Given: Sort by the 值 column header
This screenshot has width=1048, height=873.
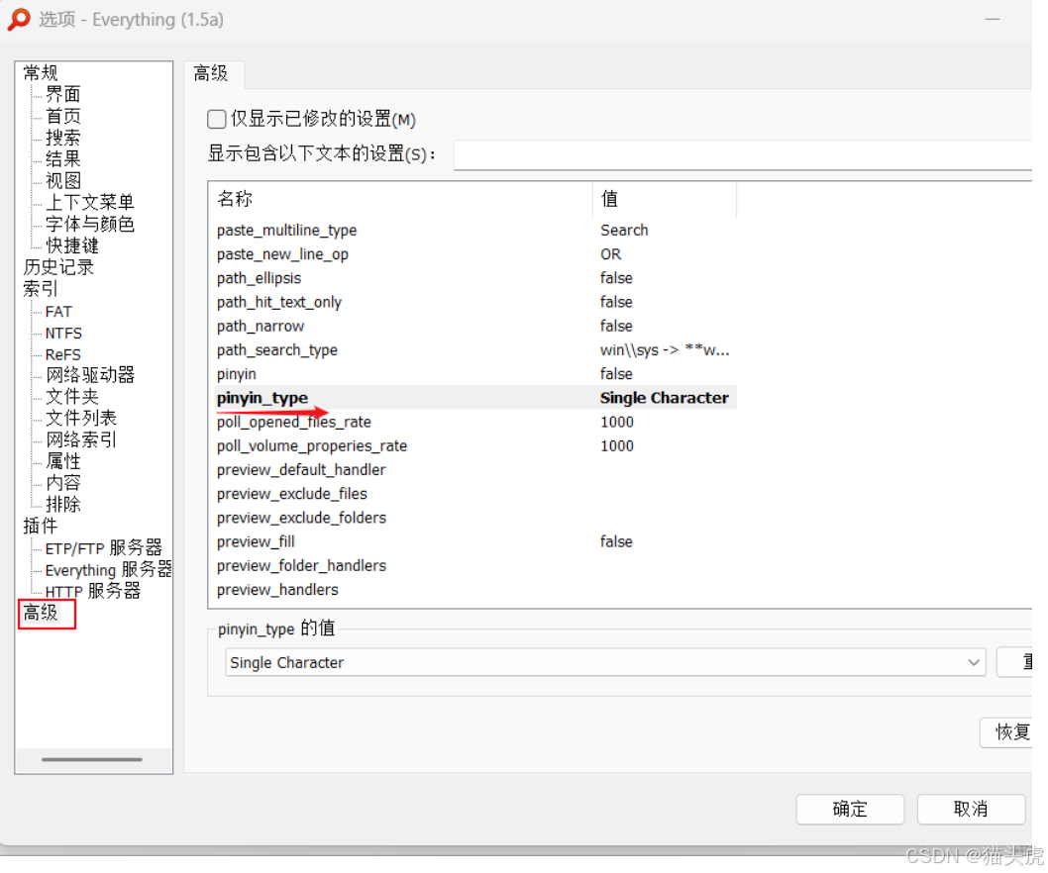Looking at the screenshot, I should pos(665,199).
